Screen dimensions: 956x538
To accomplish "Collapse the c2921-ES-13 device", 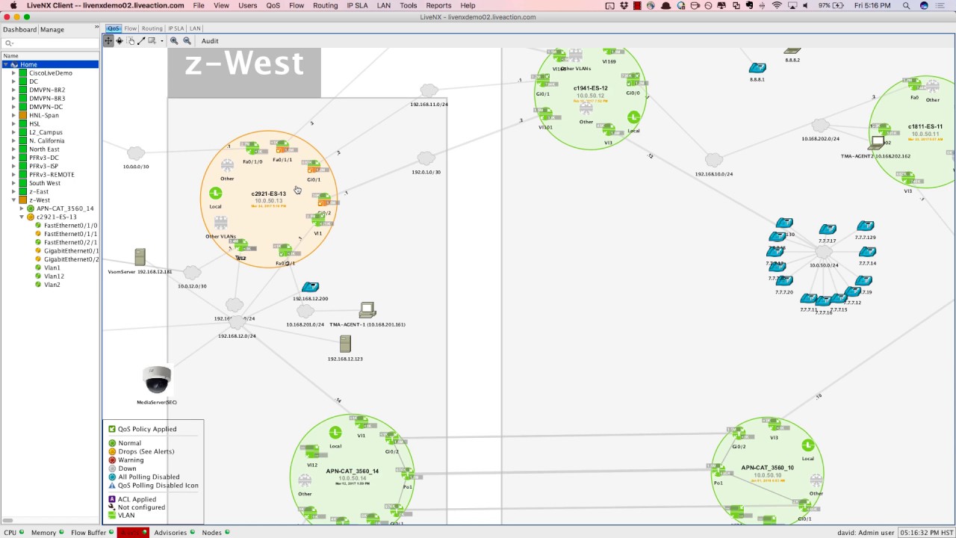I will click(22, 217).
